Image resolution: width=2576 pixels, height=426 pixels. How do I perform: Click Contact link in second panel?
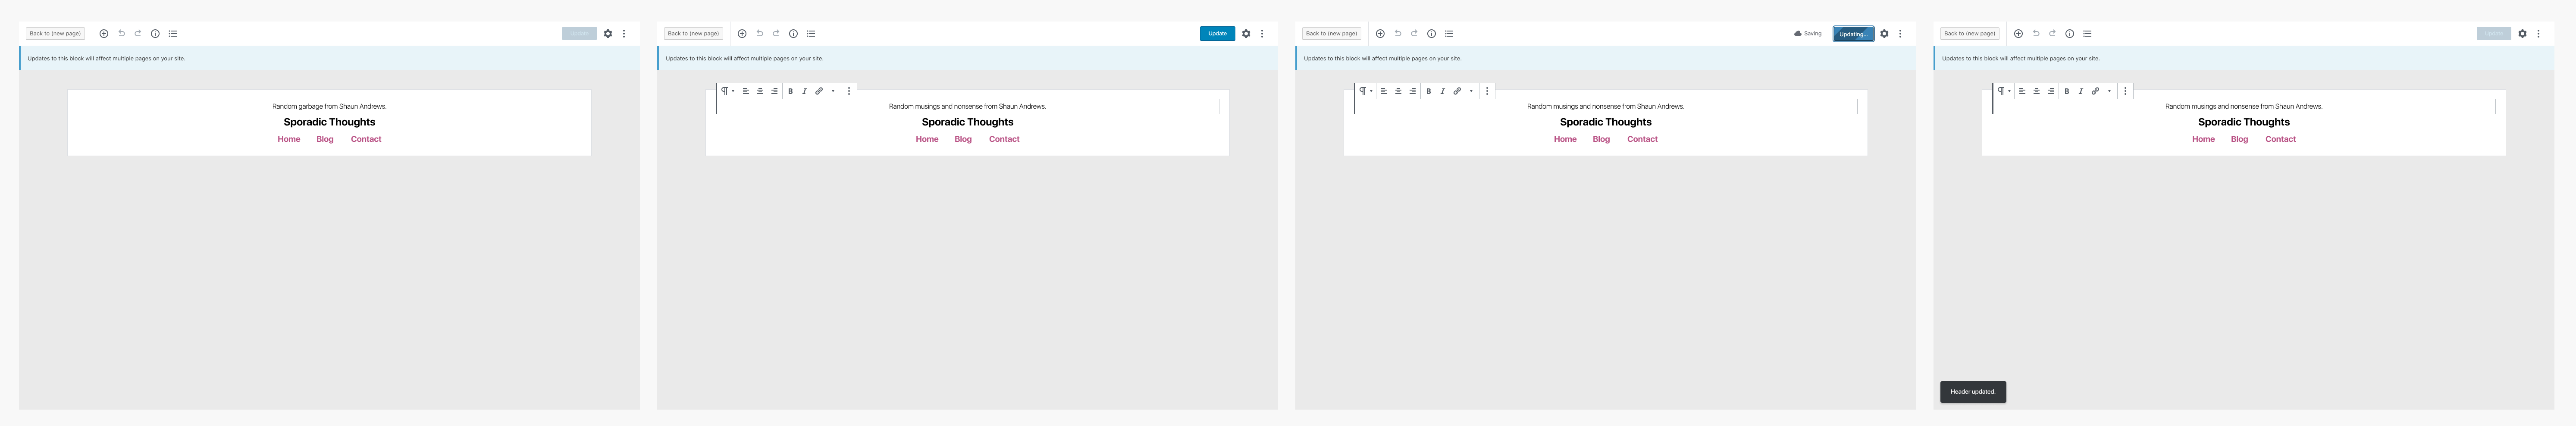1004,139
